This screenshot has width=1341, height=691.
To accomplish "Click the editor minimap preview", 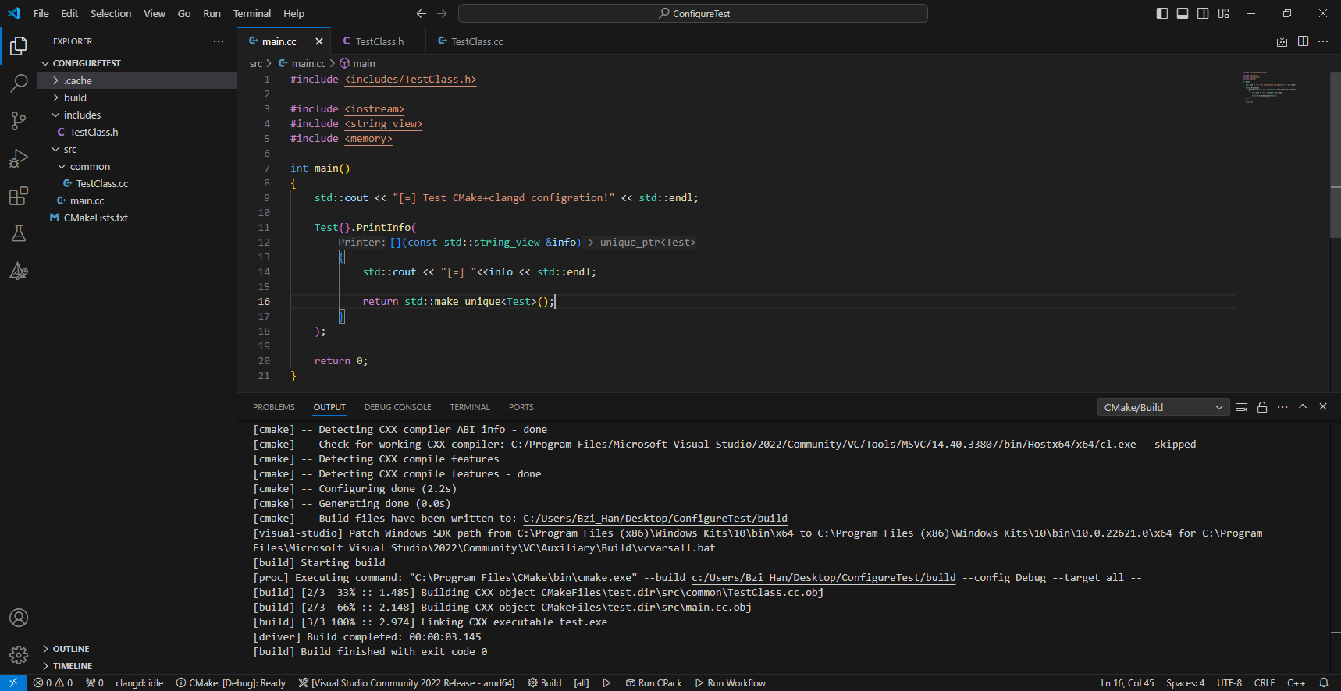I will pos(1270,87).
